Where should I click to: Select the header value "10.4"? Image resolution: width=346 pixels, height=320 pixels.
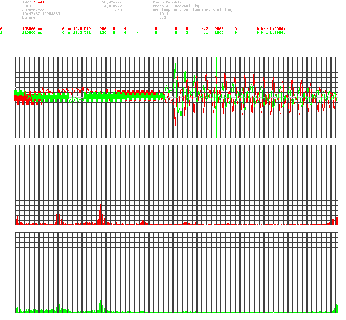pos(164,14)
